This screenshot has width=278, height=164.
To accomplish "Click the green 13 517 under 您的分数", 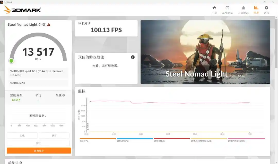I will [16, 100].
